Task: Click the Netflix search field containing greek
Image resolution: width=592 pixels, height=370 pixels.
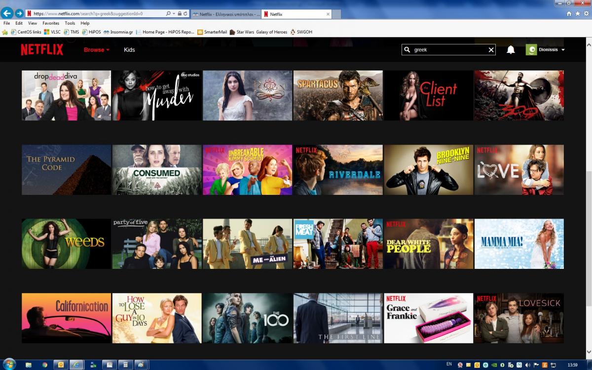Action: pos(449,50)
